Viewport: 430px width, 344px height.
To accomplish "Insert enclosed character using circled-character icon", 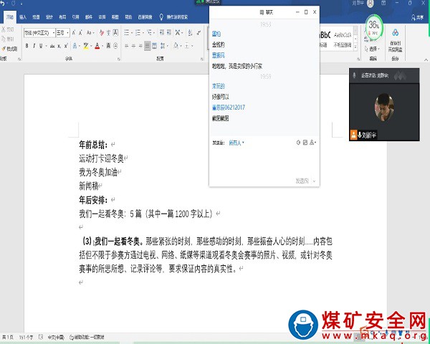I will (115, 46).
